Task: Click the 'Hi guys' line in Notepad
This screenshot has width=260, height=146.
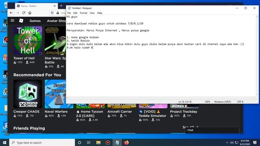Action: click(72, 17)
